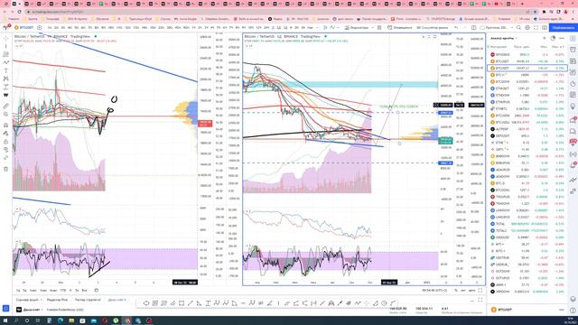
Task: Open the stock screener dropdown tab
Action: click(28, 300)
